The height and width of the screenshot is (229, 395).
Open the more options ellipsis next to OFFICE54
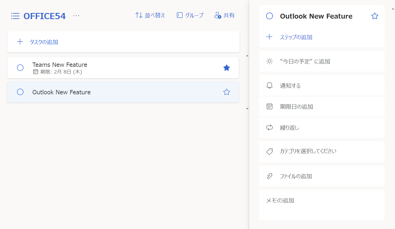[76, 16]
